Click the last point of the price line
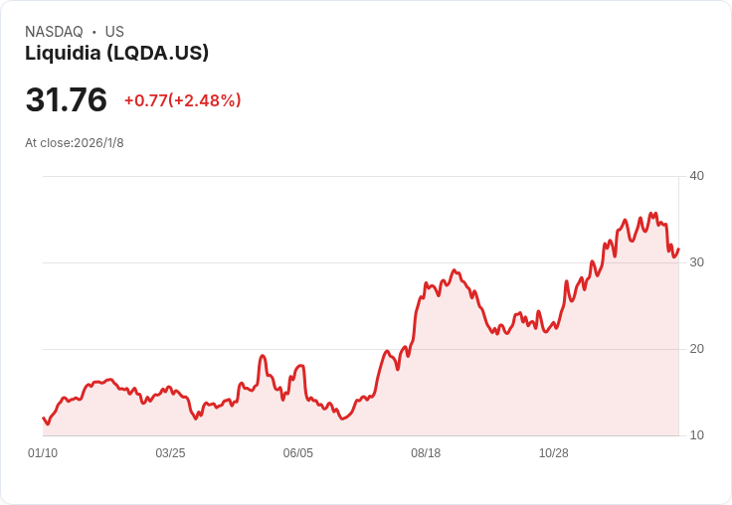Viewport: 732px width, 505px height. (x=678, y=250)
